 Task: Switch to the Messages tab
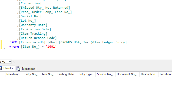click(26, 68)
